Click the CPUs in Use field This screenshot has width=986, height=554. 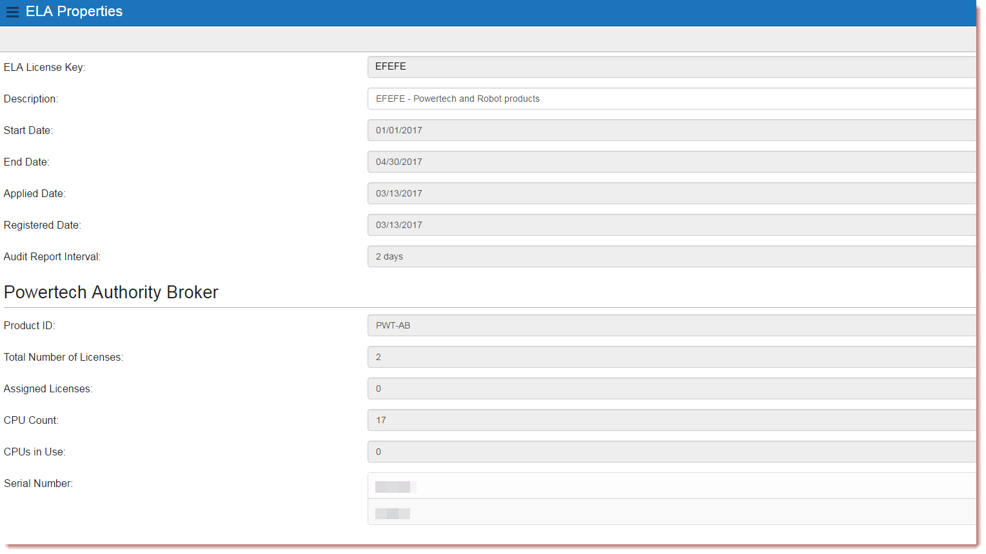click(x=672, y=452)
